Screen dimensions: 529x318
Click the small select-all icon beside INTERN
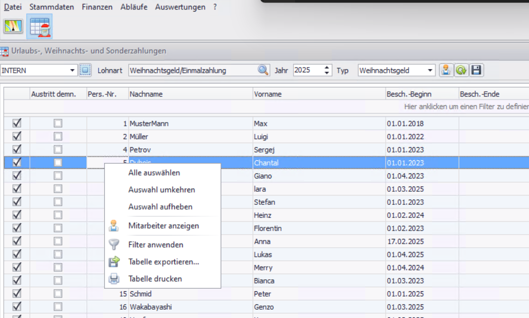(x=85, y=70)
